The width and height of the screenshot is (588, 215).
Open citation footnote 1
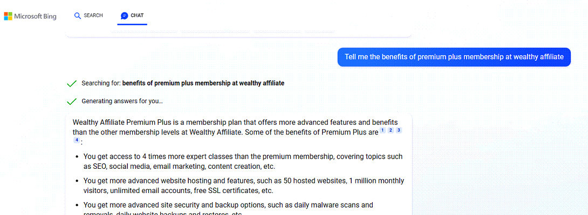pyautogui.click(x=382, y=130)
